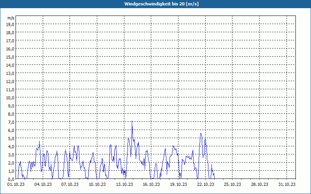The image size is (311, 194).
Task: Click the 9,0 y-axis label
Action: [x=11, y=106]
